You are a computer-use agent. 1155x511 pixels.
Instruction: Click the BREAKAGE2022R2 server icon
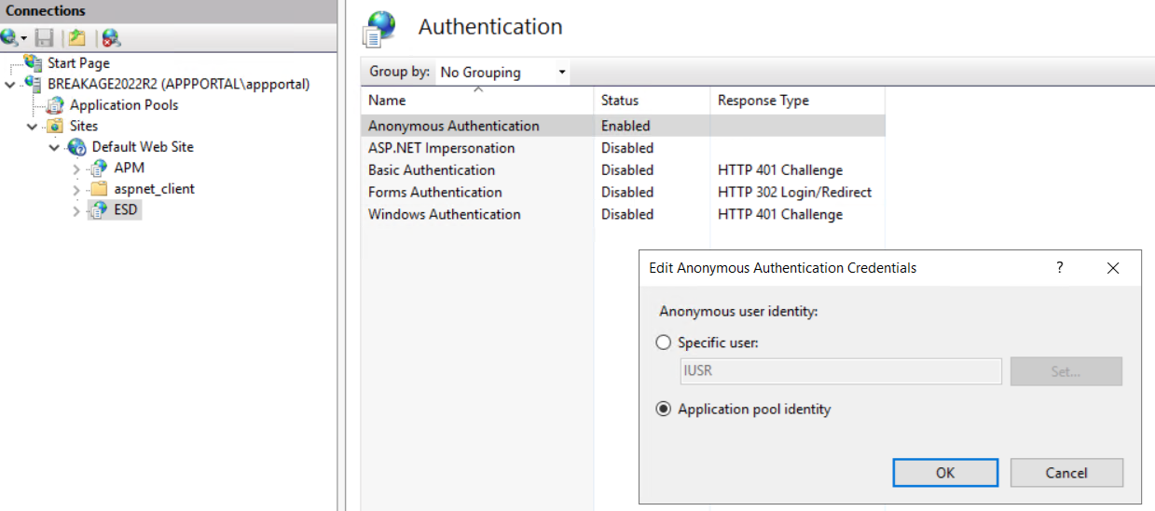(x=34, y=84)
